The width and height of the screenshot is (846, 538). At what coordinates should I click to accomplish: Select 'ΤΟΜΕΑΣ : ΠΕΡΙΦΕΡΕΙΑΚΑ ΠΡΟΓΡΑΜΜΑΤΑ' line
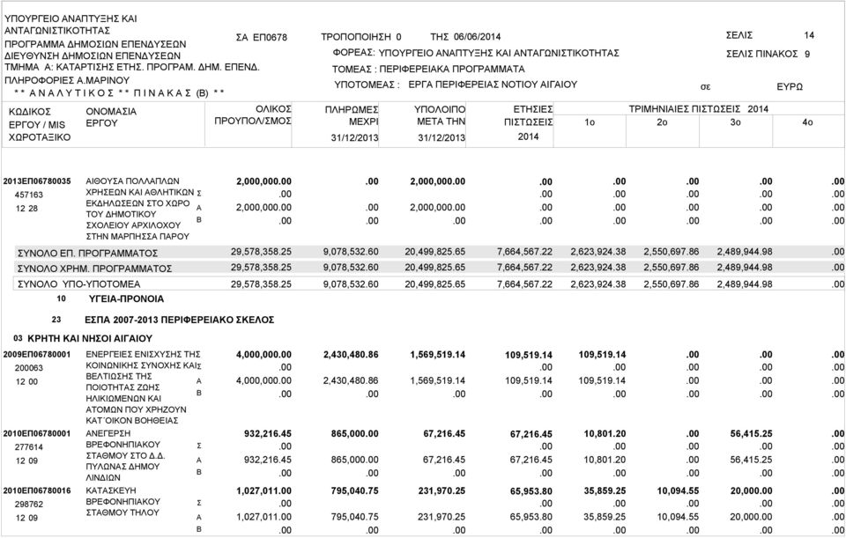[x=428, y=69]
